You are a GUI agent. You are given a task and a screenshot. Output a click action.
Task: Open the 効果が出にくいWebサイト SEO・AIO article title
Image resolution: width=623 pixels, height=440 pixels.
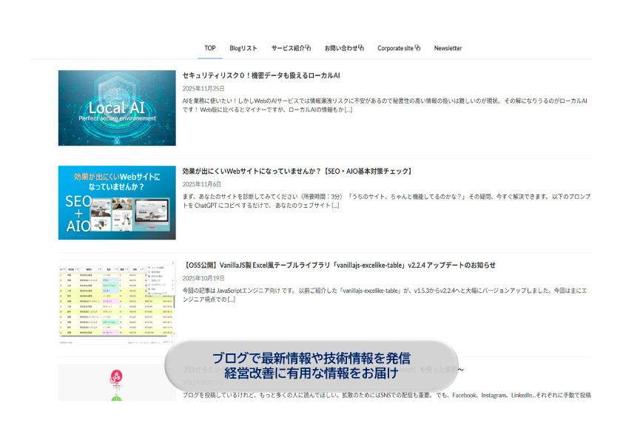coord(297,171)
